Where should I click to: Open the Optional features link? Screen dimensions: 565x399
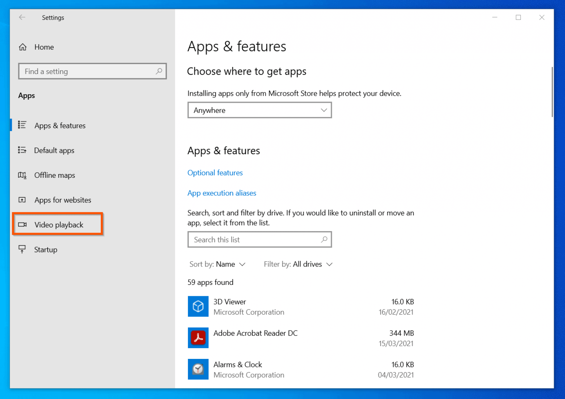(215, 173)
